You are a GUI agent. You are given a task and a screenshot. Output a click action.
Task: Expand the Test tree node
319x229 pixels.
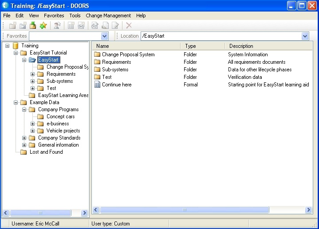point(32,88)
